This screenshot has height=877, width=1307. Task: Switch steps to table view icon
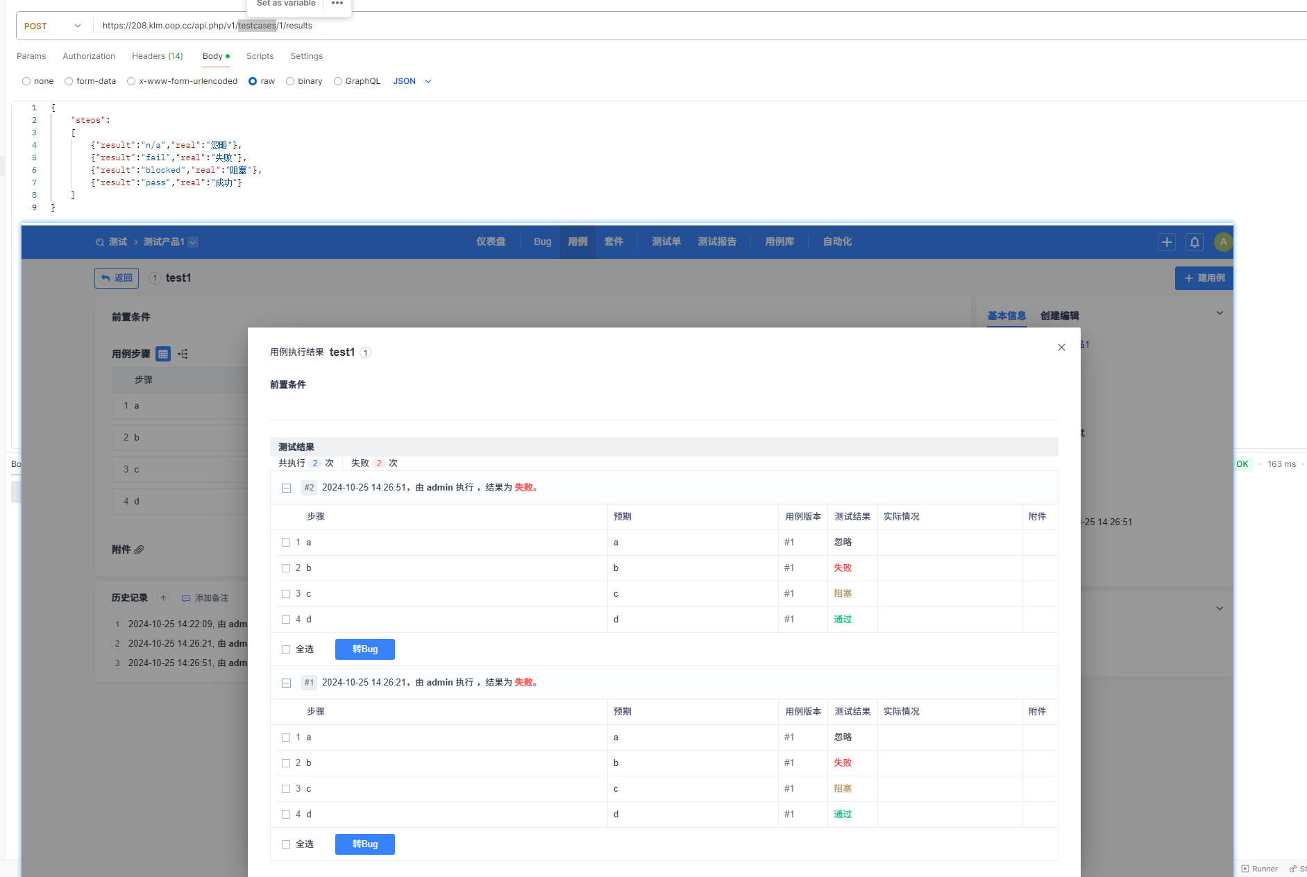click(163, 354)
